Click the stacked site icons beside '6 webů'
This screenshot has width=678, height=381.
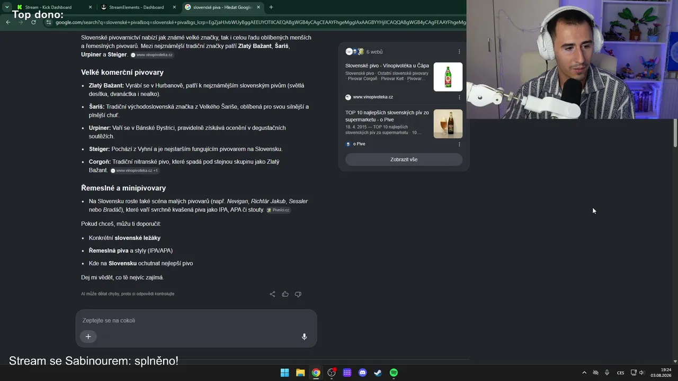tap(354, 52)
